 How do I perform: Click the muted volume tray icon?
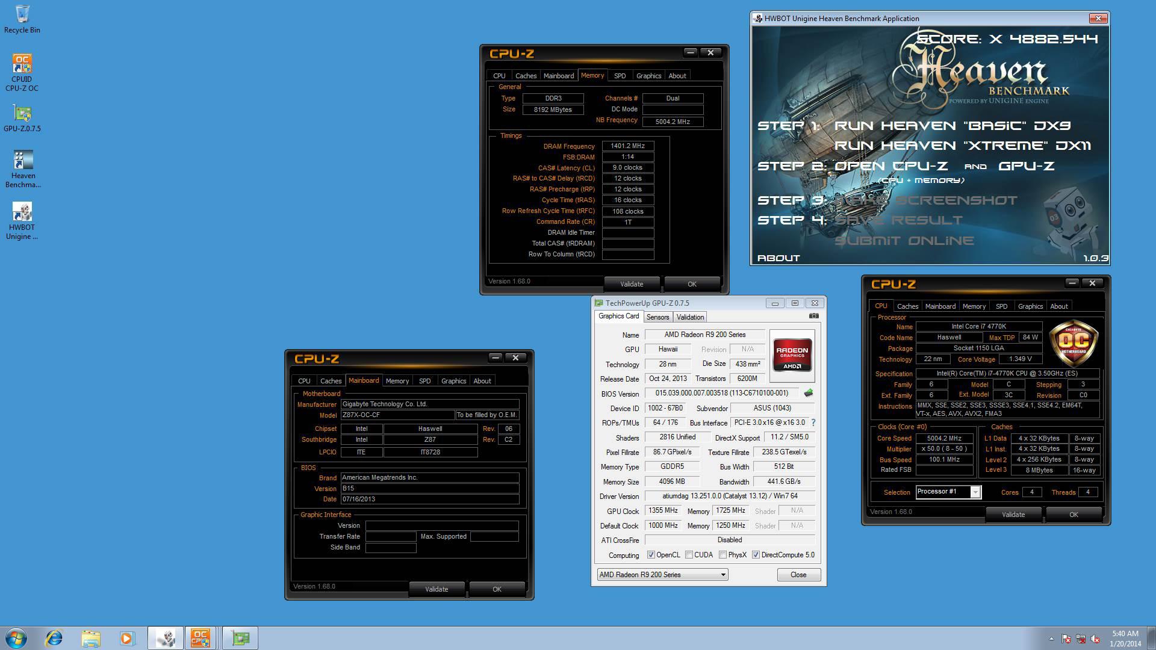point(1096,639)
